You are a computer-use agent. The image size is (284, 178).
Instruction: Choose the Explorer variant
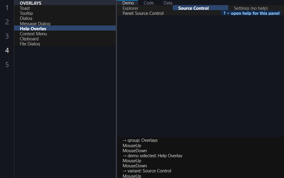145,8
